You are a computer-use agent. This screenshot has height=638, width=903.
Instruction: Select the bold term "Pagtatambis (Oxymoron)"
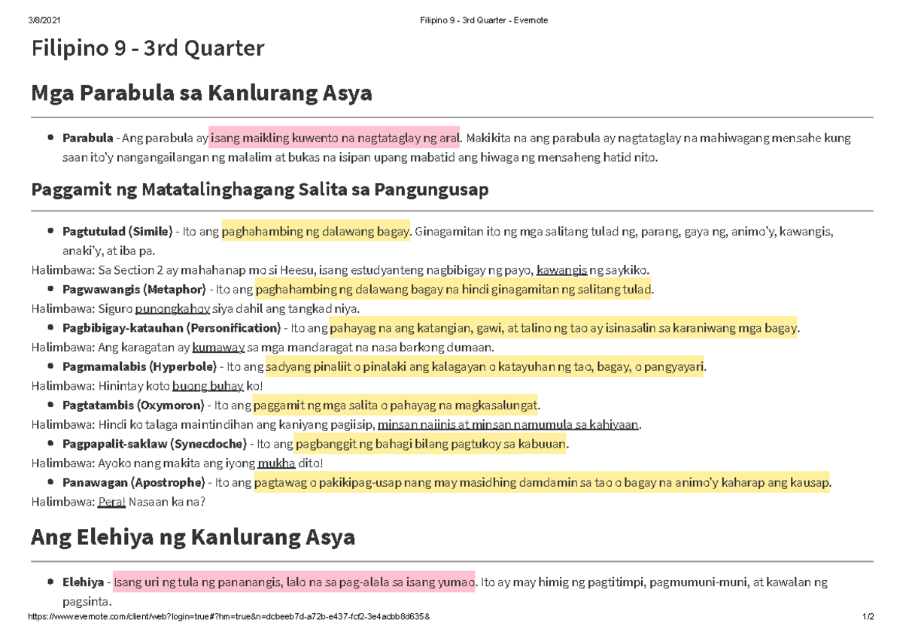[x=125, y=405]
